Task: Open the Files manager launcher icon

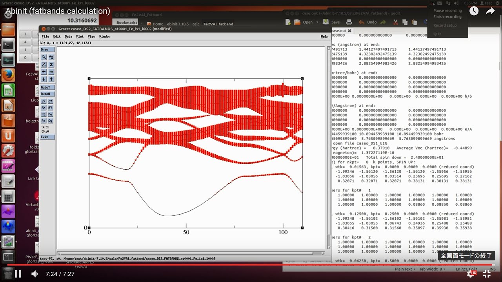Action: pyautogui.click(x=8, y=30)
